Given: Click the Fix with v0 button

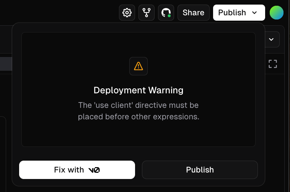Looking at the screenshot, I should 77,170.
